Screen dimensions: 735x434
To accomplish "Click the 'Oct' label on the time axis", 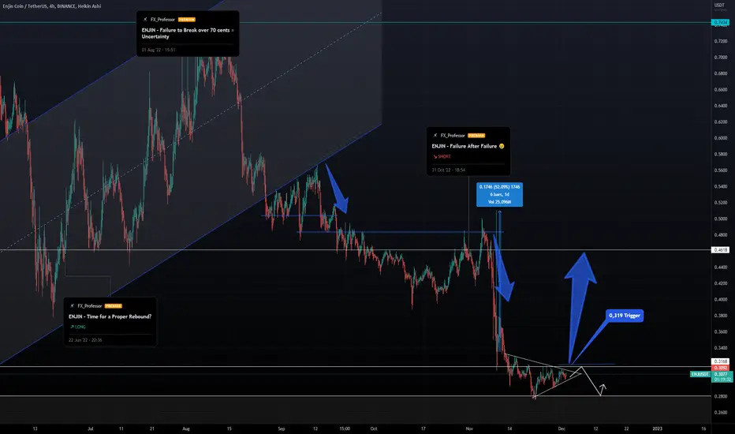I will coord(374,428).
